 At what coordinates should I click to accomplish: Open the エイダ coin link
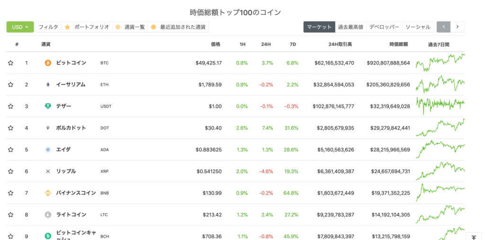click(x=63, y=149)
